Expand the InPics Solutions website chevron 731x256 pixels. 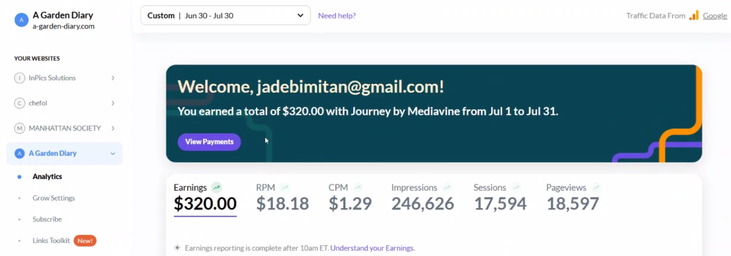pyautogui.click(x=113, y=78)
